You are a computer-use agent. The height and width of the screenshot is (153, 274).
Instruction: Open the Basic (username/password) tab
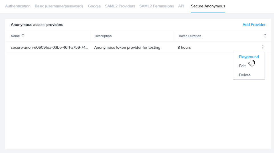pos(59,6)
